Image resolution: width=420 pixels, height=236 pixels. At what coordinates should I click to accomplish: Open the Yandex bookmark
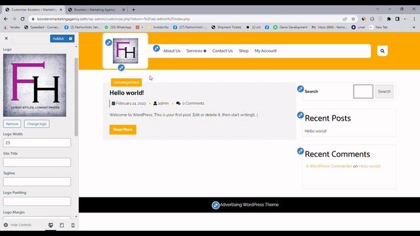[12, 28]
